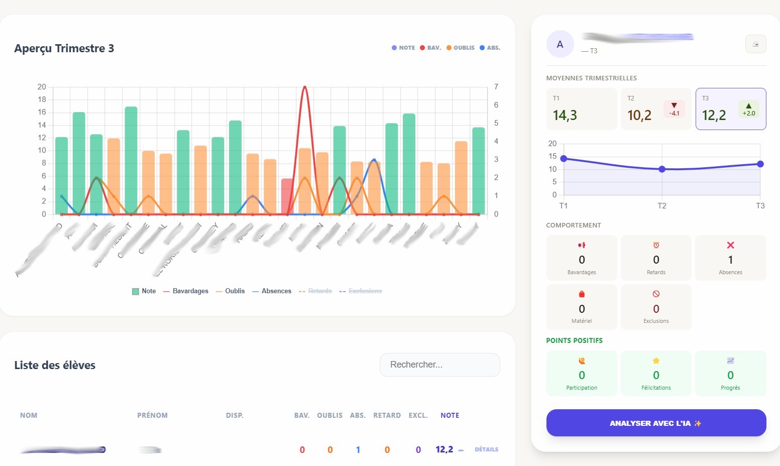Click the red X icon above Absences
Viewport: 780px width, 466px height.
730,245
